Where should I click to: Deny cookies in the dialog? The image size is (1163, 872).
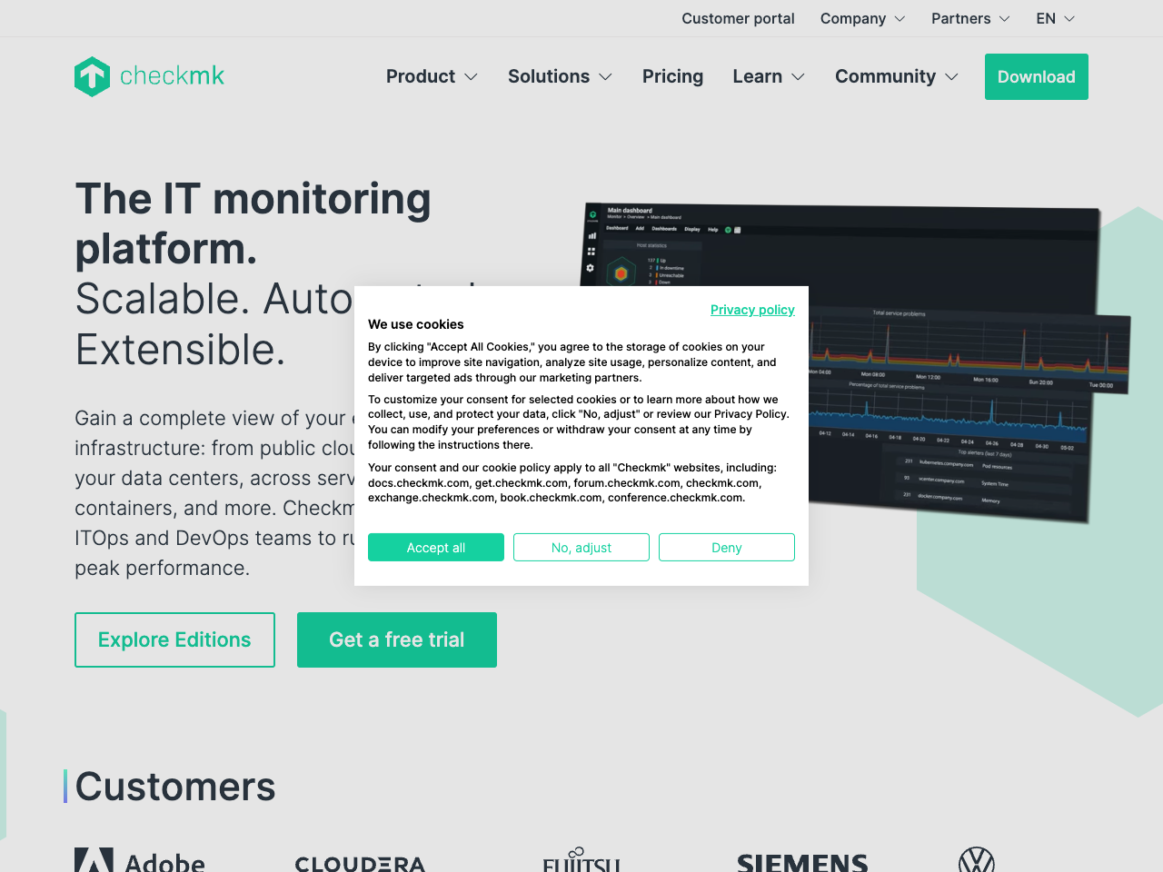pos(727,547)
